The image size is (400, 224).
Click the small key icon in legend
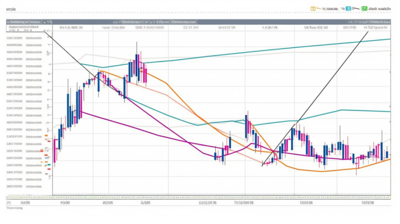click(356, 9)
